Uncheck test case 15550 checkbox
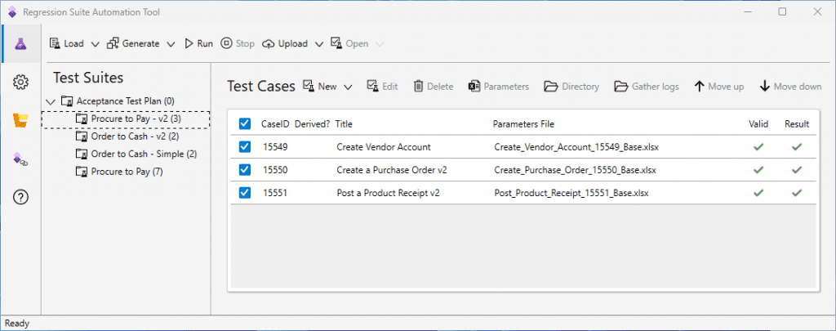836x331 pixels. tap(245, 170)
